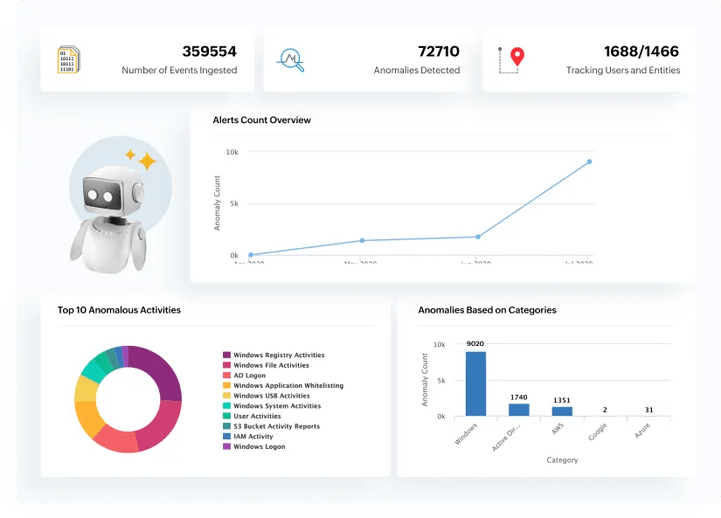Select the Windows bar in the category chart

pos(475,383)
